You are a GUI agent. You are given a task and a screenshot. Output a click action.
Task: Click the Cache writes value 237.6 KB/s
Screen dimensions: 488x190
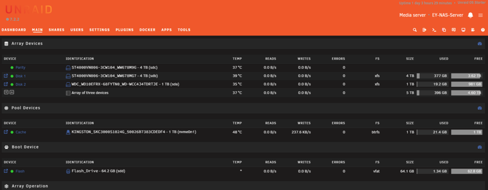301,132
